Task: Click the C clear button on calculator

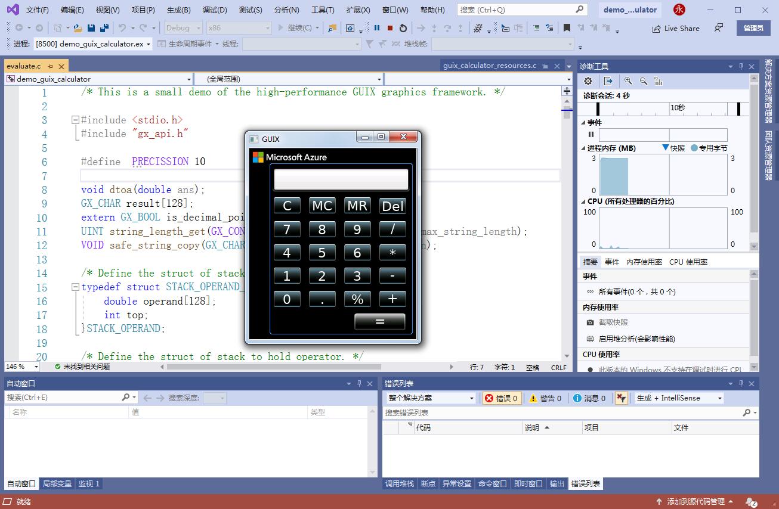Action: coord(287,206)
